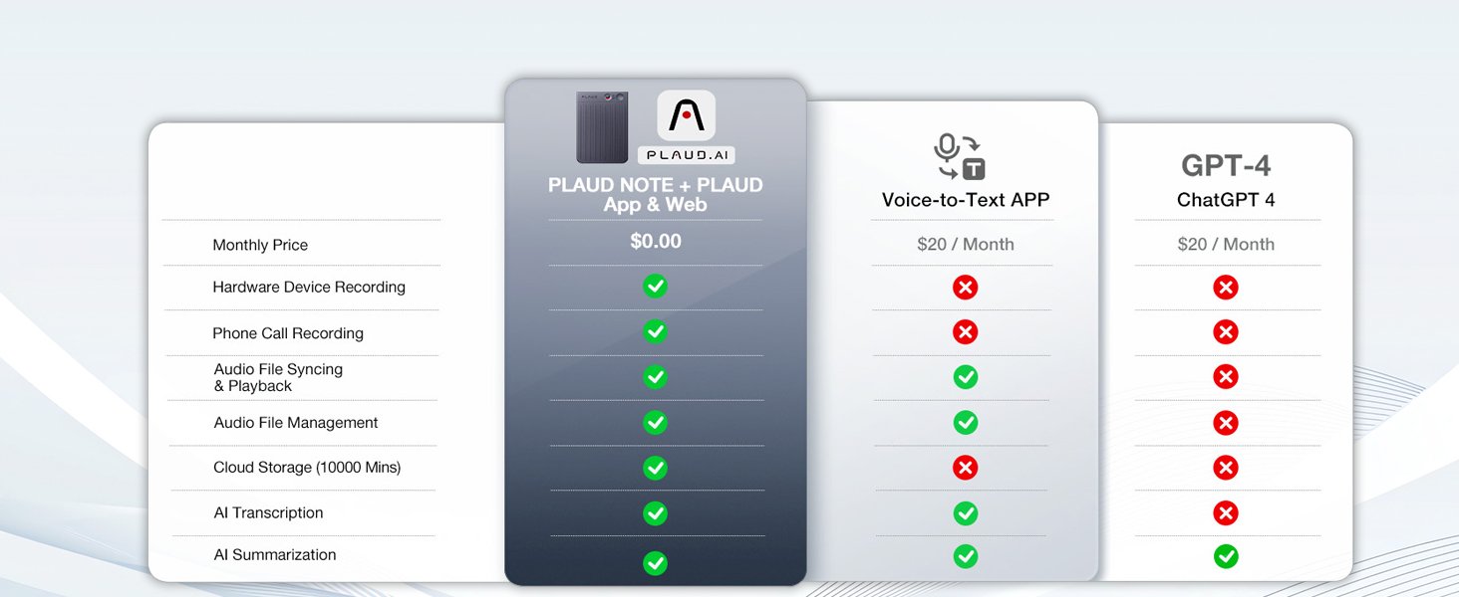Click Voice-to-Text green check for Audio File Syncing

pyautogui.click(x=965, y=377)
